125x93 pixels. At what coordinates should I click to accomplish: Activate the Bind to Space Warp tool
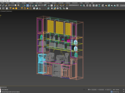(6, 5)
